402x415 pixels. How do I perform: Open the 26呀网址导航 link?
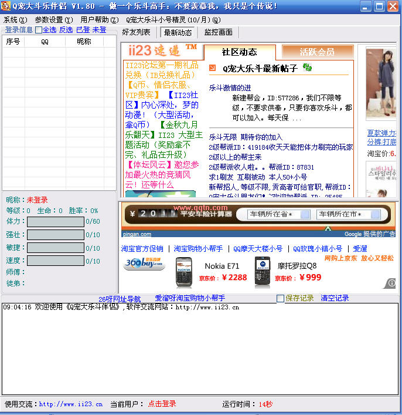[x=120, y=299]
